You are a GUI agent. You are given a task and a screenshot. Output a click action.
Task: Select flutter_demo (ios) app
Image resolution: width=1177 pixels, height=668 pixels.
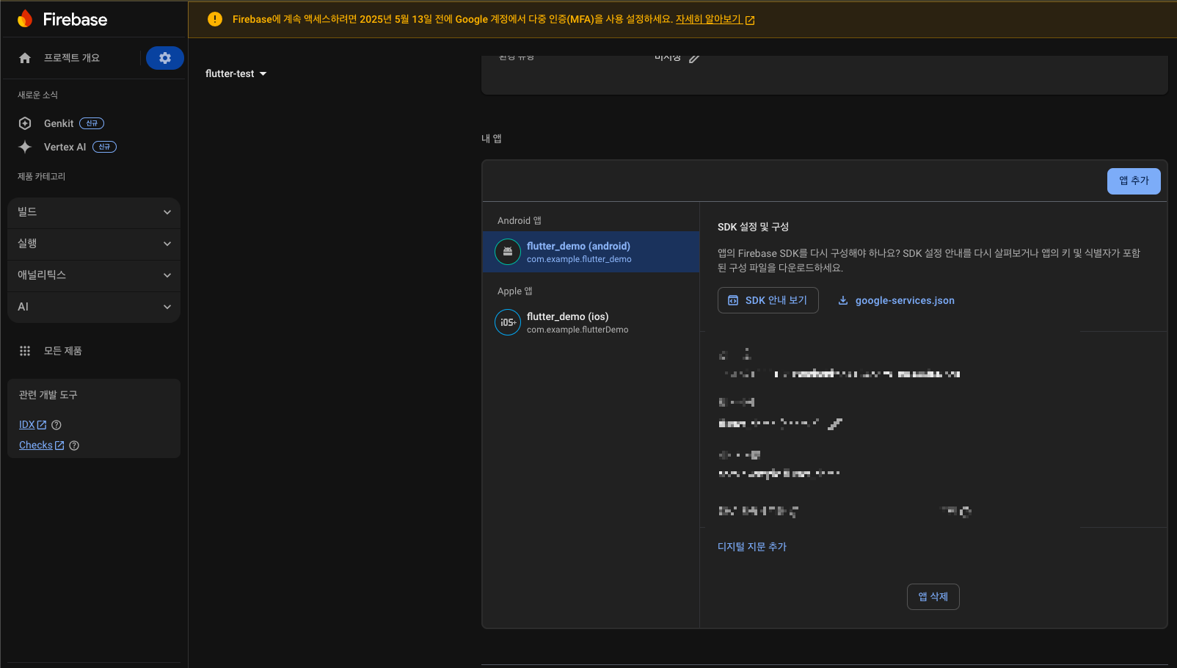(x=591, y=322)
